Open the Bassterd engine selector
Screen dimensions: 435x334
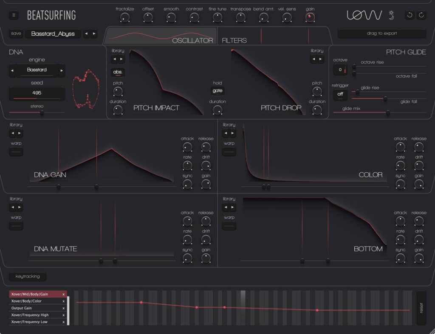[x=37, y=70]
